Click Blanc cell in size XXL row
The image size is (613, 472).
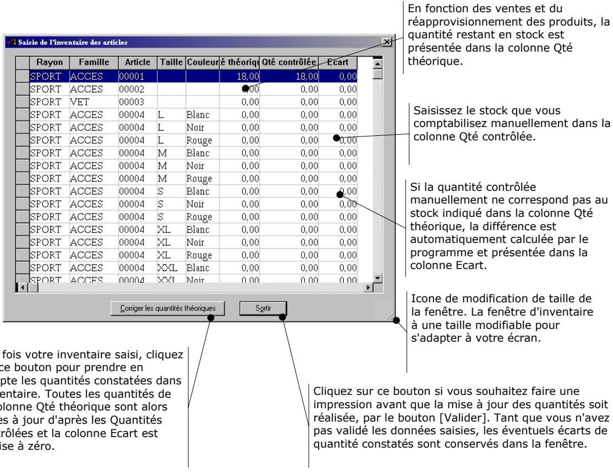click(x=202, y=268)
